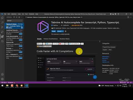The image size is (133, 100).
Task: Click the blue scroll-to-top circle button
Action: click(x=95, y=77)
